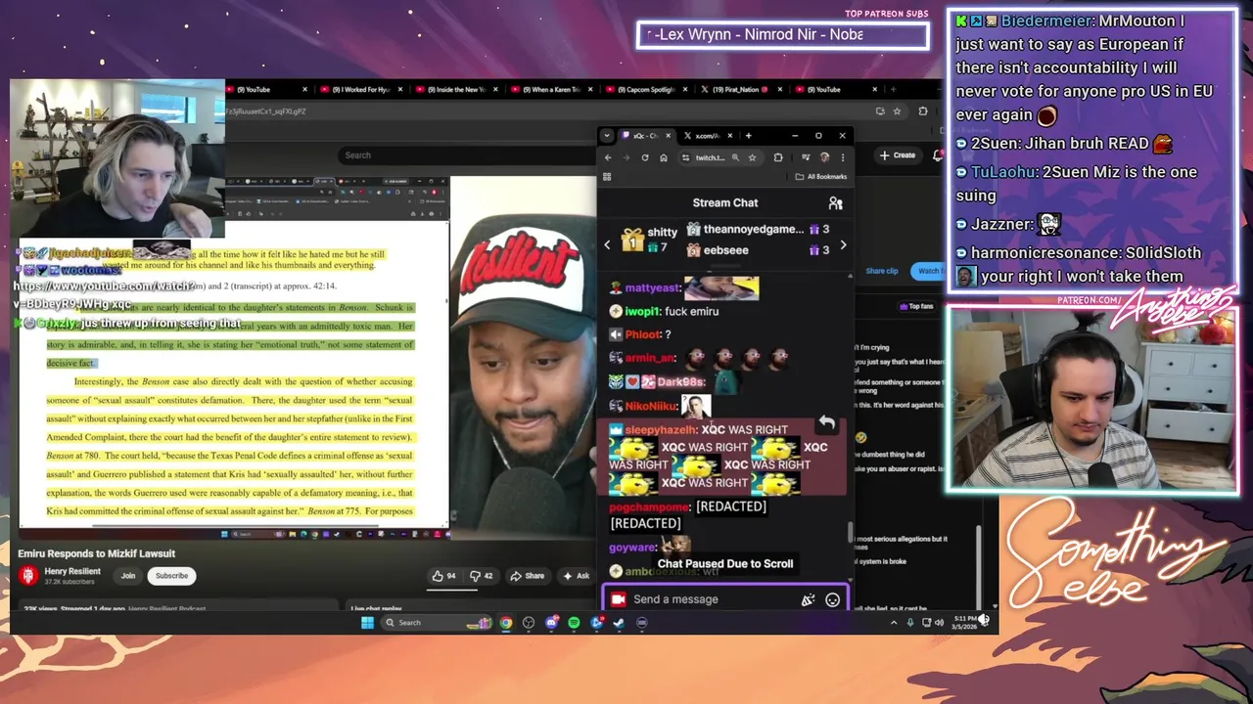Viewport: 1253px width, 704px height.
Task: Switch to '(9) When a Karen Tri' tab
Action: tap(551, 90)
